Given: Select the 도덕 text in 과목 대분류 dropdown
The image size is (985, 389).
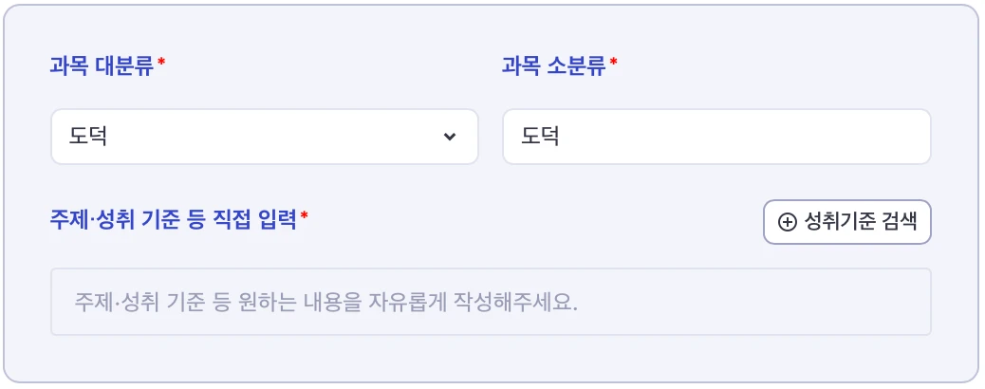Looking at the screenshot, I should 87,137.
